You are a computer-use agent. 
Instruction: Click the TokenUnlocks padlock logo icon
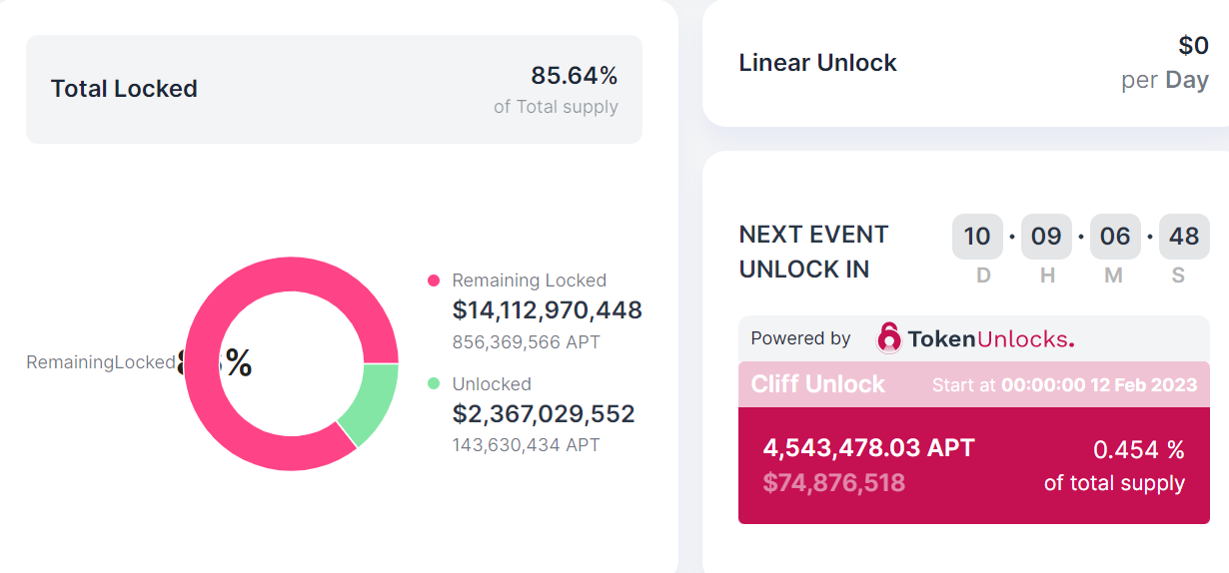point(888,338)
